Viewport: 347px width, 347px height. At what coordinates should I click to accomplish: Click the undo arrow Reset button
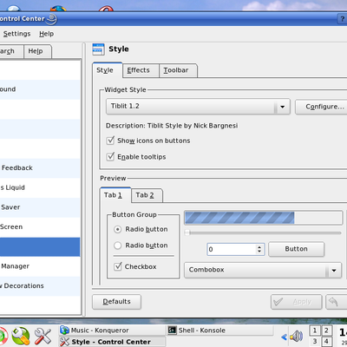click(x=336, y=302)
